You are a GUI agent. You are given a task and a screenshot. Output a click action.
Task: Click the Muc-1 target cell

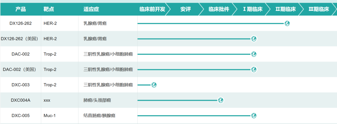pos(50,116)
